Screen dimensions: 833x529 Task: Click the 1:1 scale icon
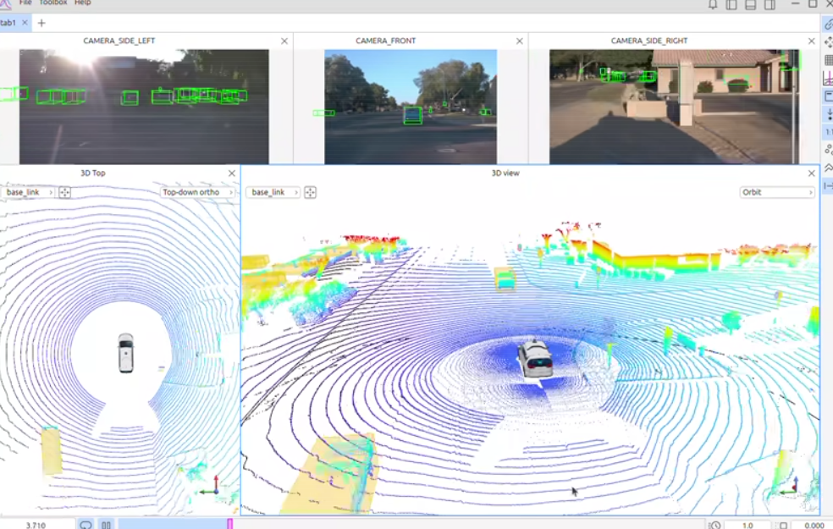[828, 132]
